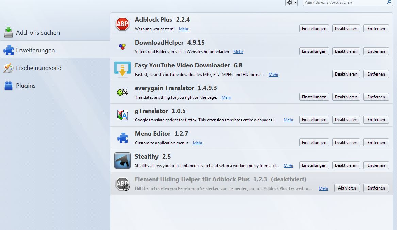Remove gTranslator with Entfernen
397x230 pixels.
(x=376, y=119)
